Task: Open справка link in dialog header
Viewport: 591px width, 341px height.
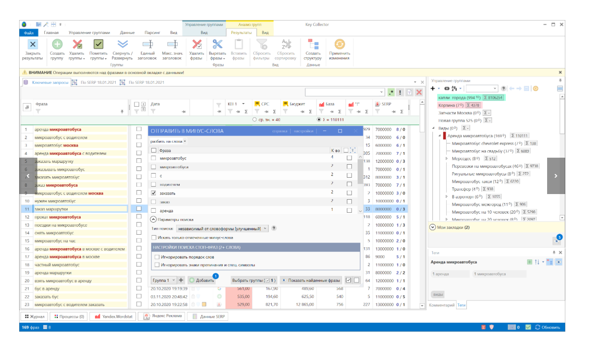Action: coord(280,131)
